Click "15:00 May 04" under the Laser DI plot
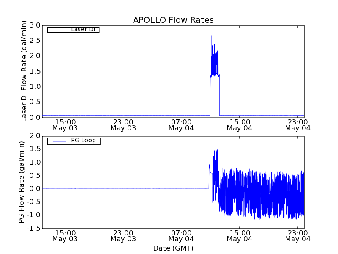The width and height of the screenshot is (338, 254). tap(239, 125)
